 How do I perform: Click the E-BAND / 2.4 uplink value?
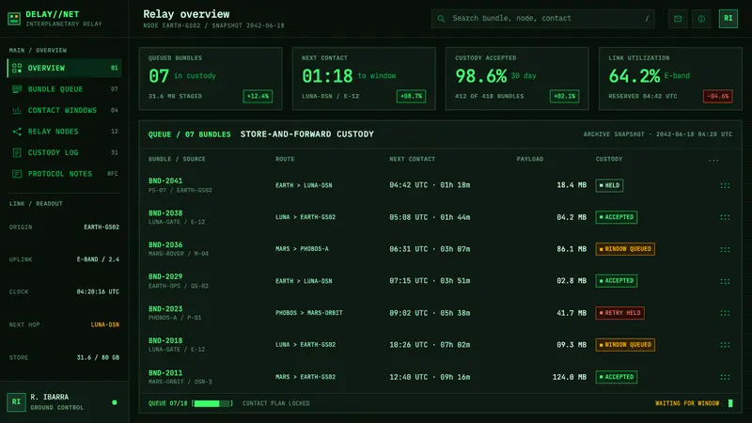[x=98, y=259]
